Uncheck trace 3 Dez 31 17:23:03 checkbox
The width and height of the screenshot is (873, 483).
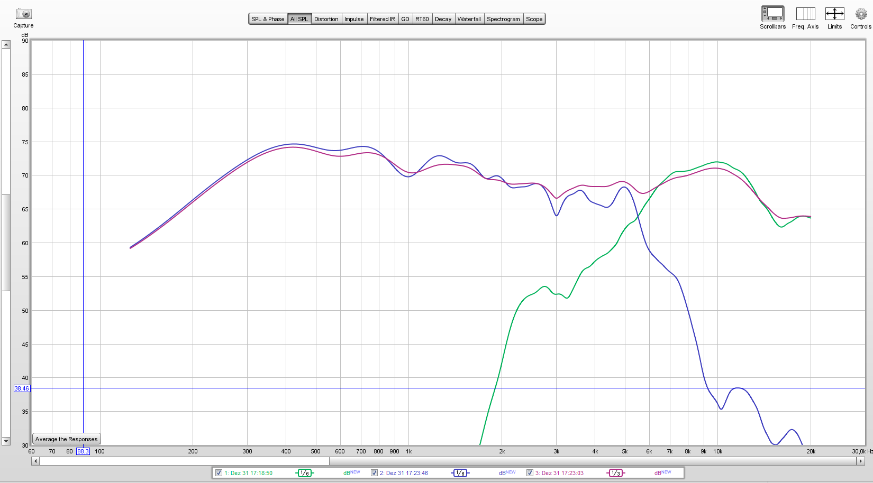click(x=530, y=473)
